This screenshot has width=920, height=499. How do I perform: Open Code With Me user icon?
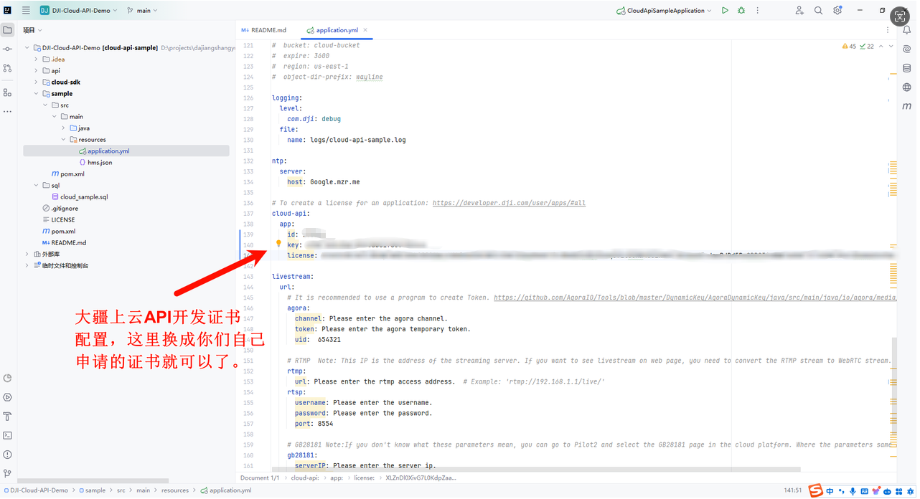click(799, 11)
